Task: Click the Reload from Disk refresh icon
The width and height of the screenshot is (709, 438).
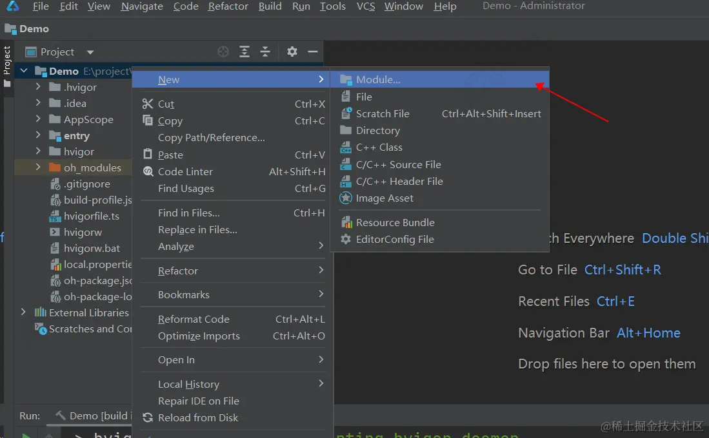Action: [147, 417]
